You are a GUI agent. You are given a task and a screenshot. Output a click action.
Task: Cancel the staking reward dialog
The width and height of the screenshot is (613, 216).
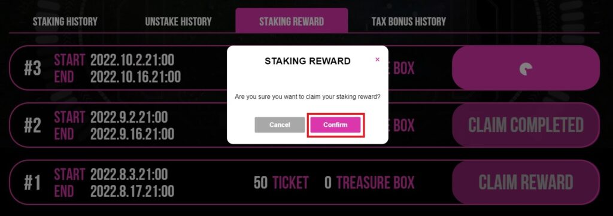point(280,125)
